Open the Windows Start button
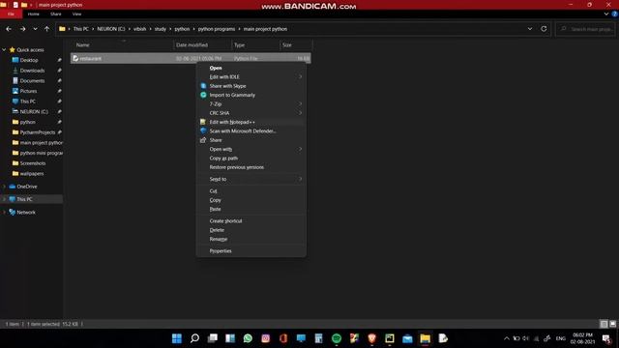The height and width of the screenshot is (348, 619). click(x=177, y=338)
